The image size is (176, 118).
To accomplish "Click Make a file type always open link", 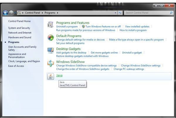I will (x=136, y=40).
